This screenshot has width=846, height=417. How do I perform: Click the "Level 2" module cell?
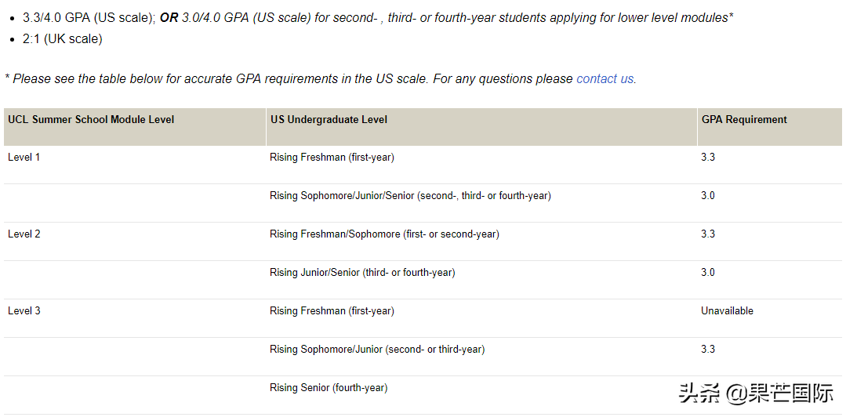[x=24, y=234]
